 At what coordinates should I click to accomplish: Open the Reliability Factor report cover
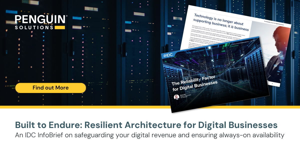coord(215,75)
